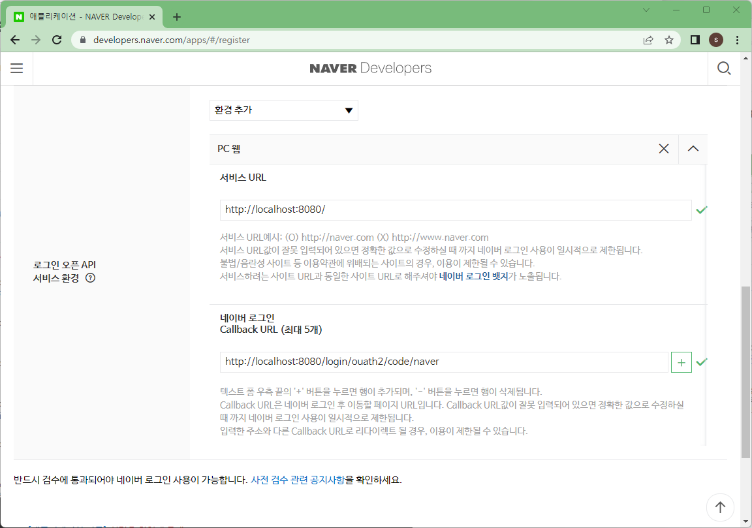The height and width of the screenshot is (528, 752).
Task: Click the browser address bar URL
Action: click(x=172, y=40)
